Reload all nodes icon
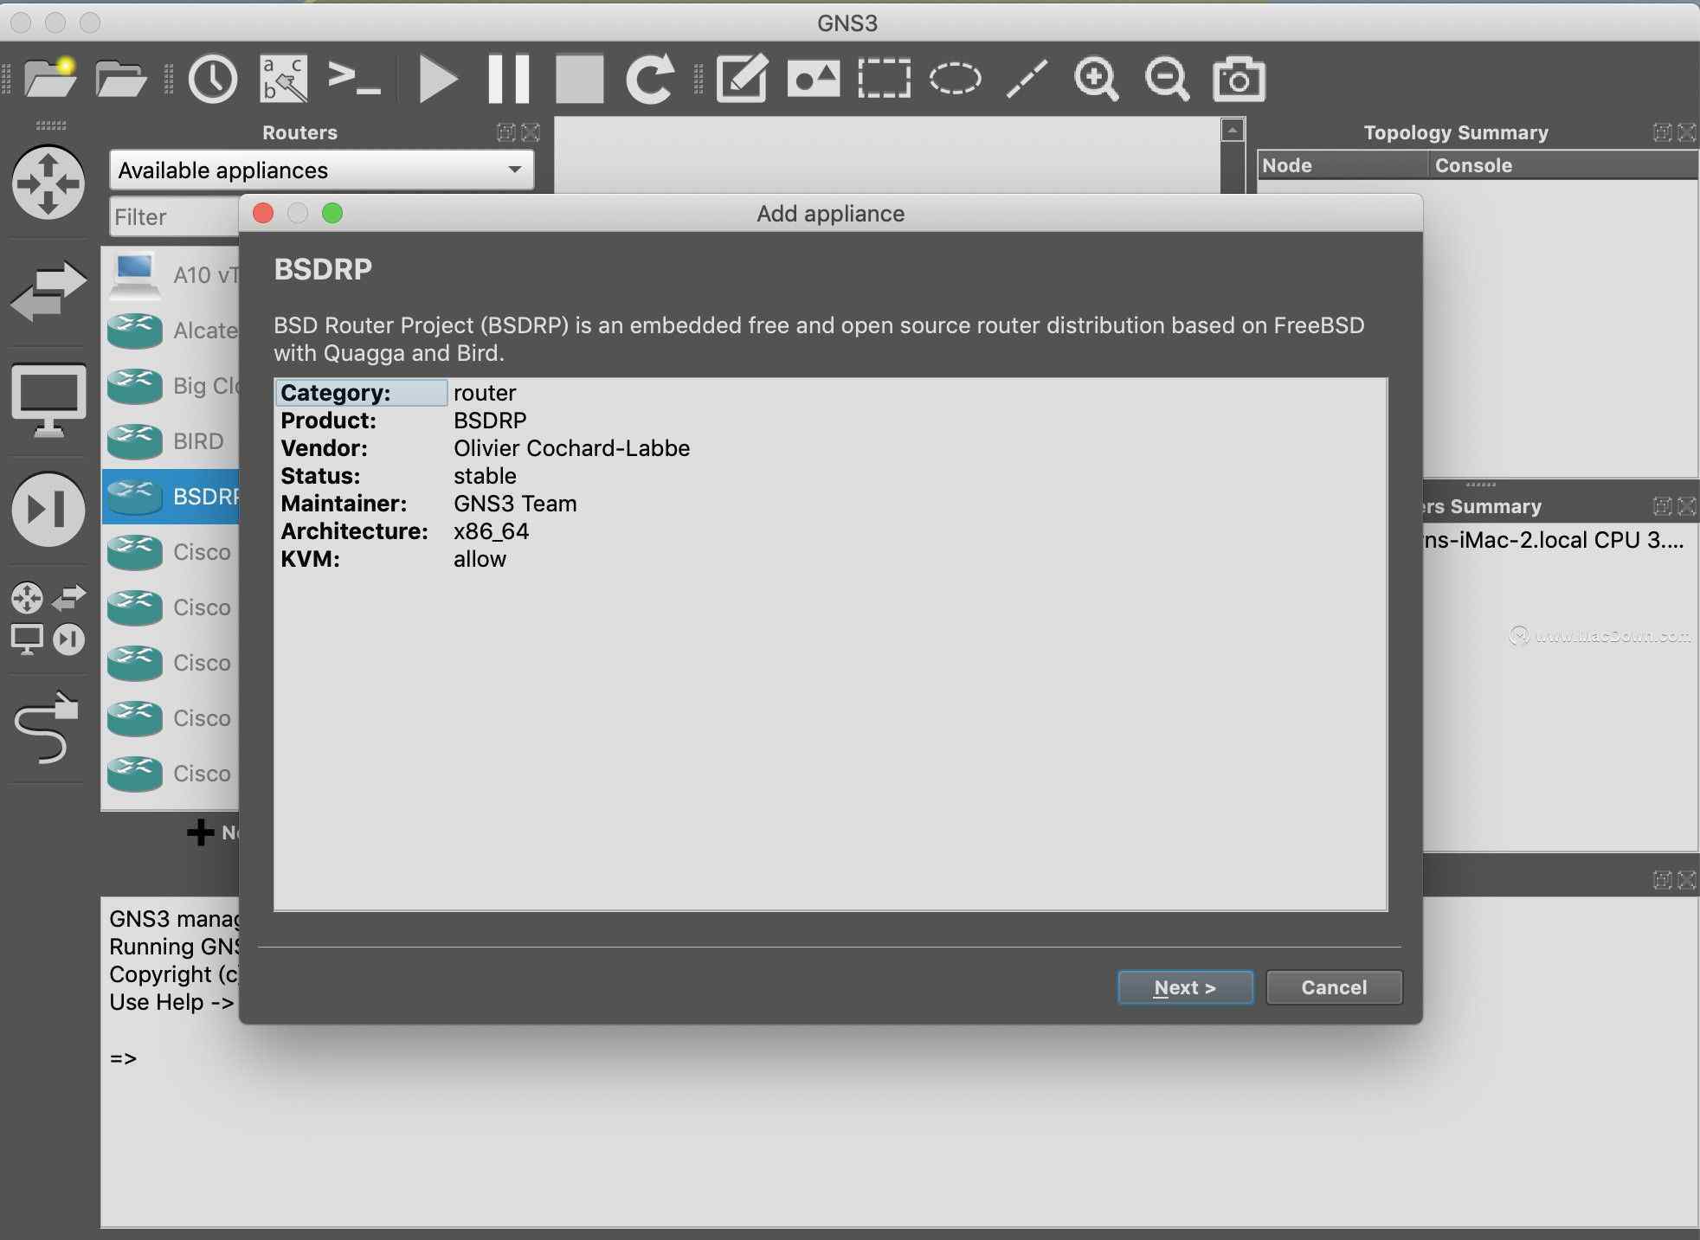This screenshot has width=1700, height=1240. click(x=650, y=79)
